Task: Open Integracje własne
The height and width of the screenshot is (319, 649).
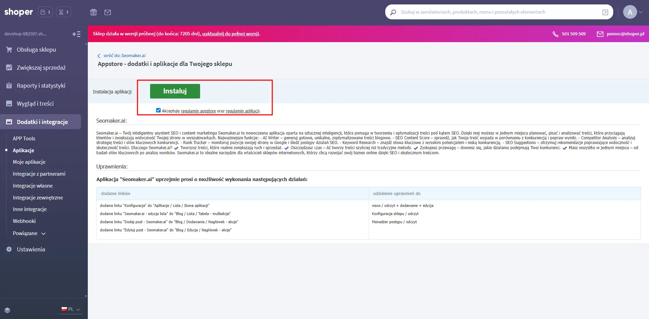Action: [x=33, y=186]
